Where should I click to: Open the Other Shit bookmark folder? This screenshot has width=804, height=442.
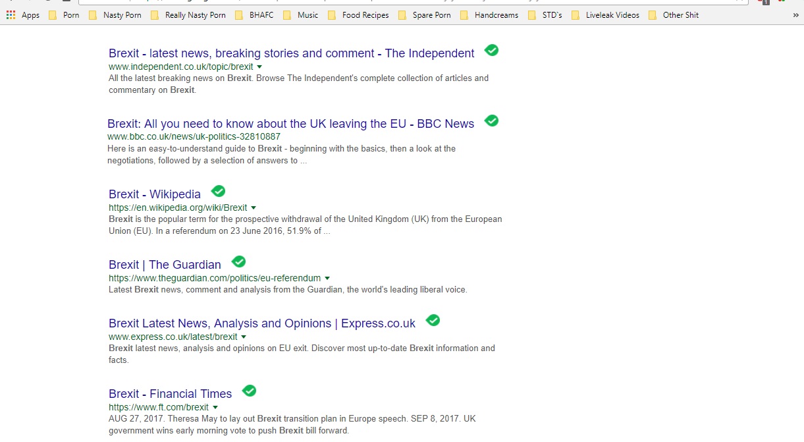tap(674, 14)
